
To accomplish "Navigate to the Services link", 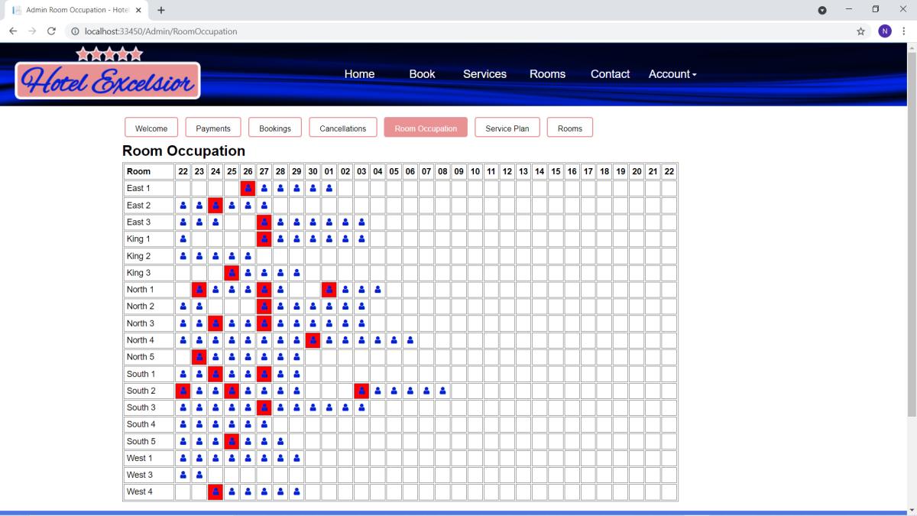I will 484,74.
